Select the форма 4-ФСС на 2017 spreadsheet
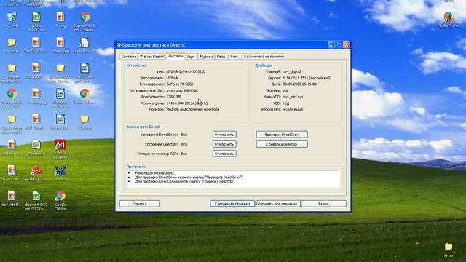Image resolution: width=466 pixels, height=262 pixels. click(x=36, y=196)
